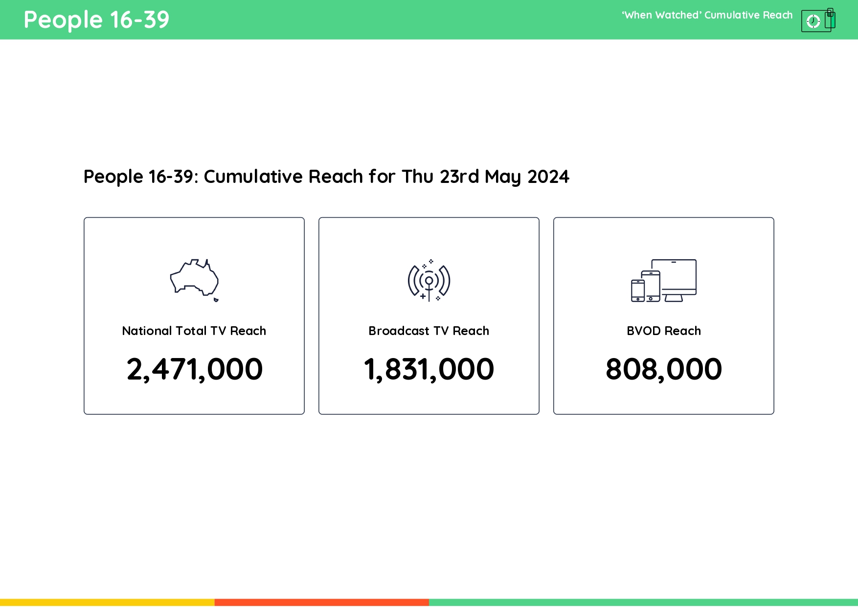The width and height of the screenshot is (858, 607).
Task: Click the 'Broadcast TV Reach' label text
Action: pyautogui.click(x=429, y=331)
